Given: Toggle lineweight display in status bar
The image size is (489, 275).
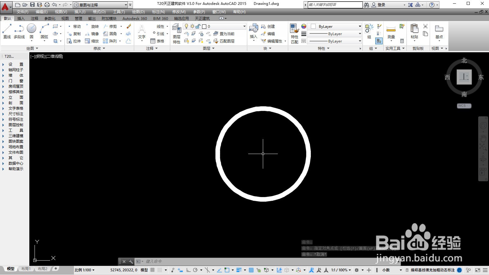Looking at the screenshot, I should 239,270.
